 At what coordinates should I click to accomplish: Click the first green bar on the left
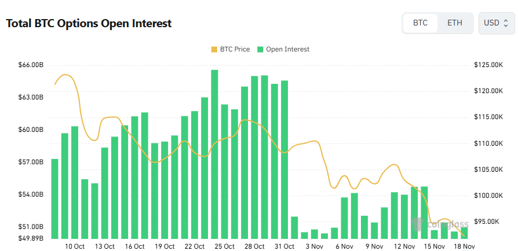coord(54,198)
